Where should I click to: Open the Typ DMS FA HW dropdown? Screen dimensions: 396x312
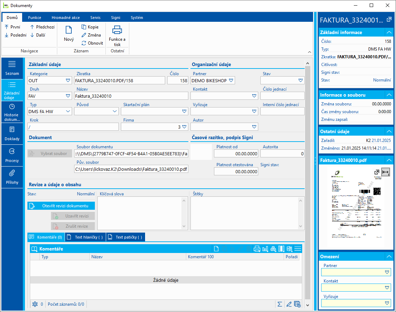pyautogui.click(x=68, y=111)
